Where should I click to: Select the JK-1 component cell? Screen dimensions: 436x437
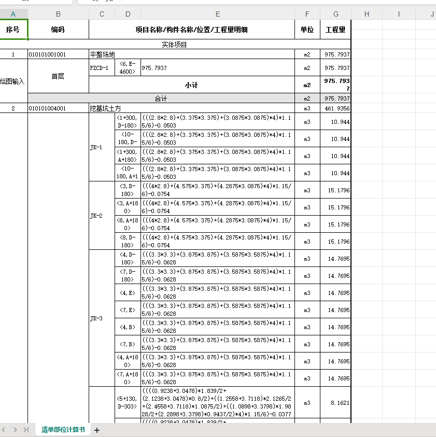point(102,147)
